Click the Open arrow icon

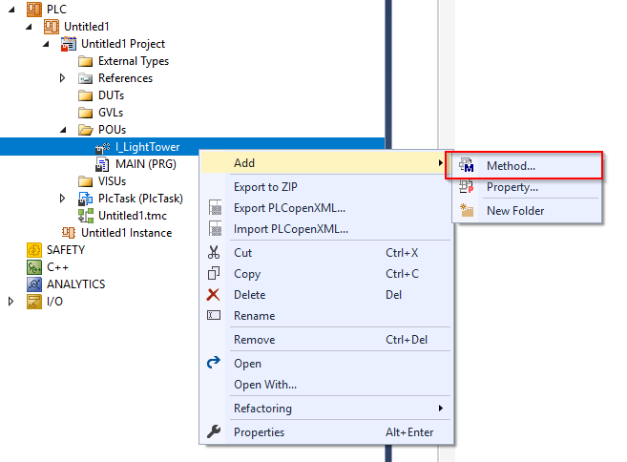(214, 363)
